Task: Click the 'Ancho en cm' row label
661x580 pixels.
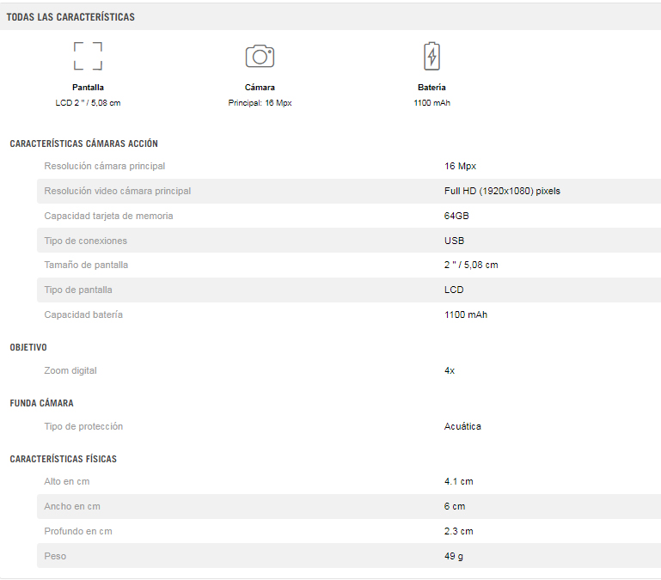Action: (72, 507)
